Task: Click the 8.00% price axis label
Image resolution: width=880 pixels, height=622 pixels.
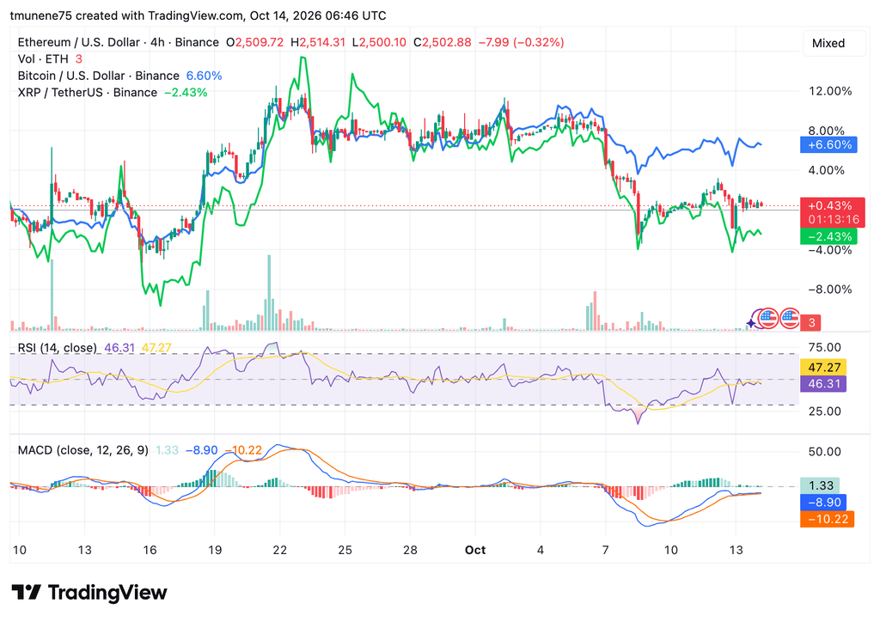Action: [826, 131]
